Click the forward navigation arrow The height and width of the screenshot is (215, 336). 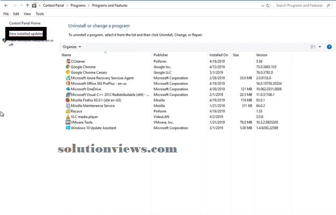14,5
